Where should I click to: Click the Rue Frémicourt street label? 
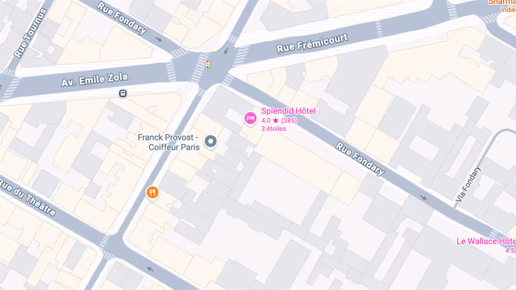[x=312, y=43]
